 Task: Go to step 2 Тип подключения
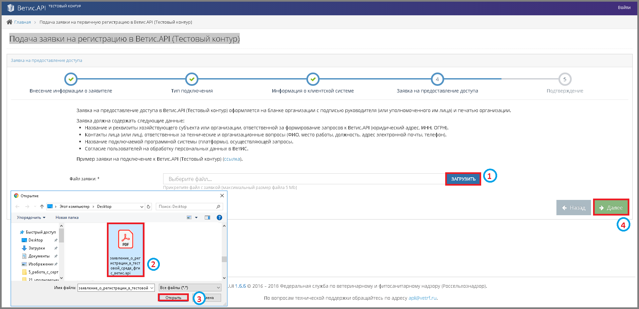[192, 79]
